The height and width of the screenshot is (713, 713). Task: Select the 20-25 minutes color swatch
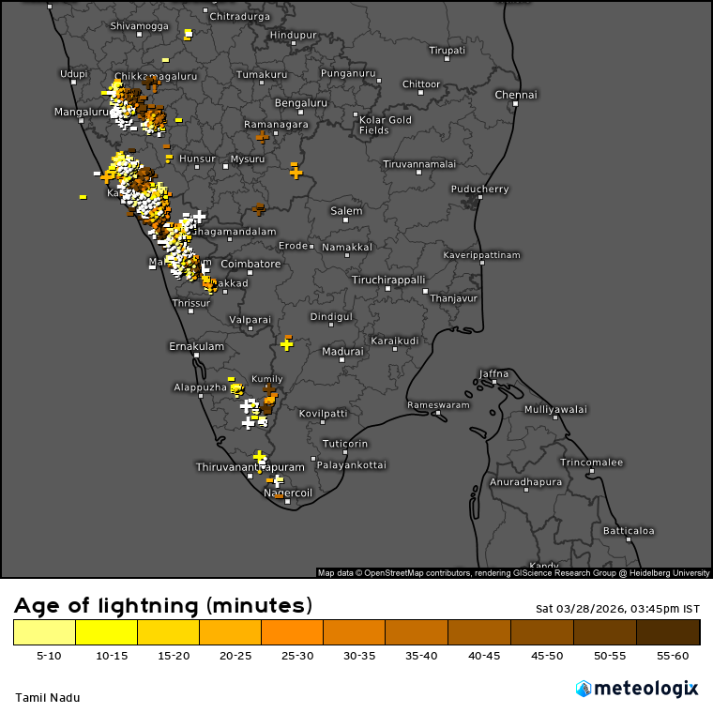[x=230, y=632]
